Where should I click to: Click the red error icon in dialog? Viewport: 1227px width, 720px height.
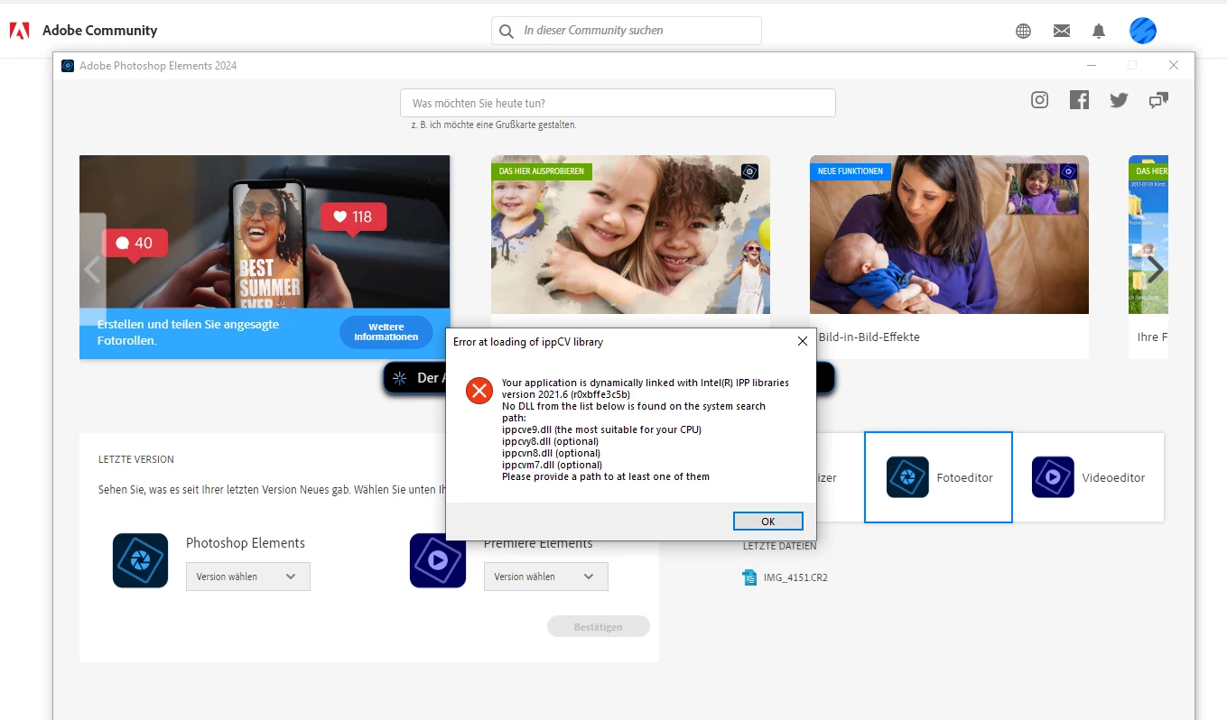(x=479, y=391)
